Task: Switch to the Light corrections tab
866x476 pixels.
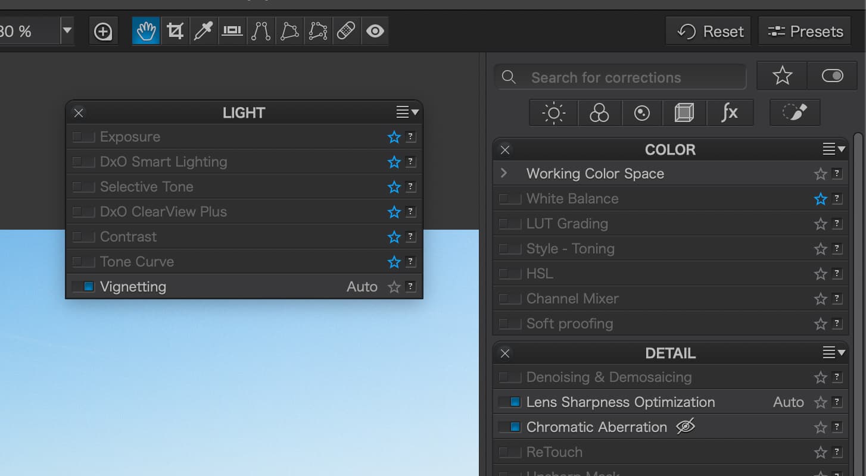Action: pos(553,112)
